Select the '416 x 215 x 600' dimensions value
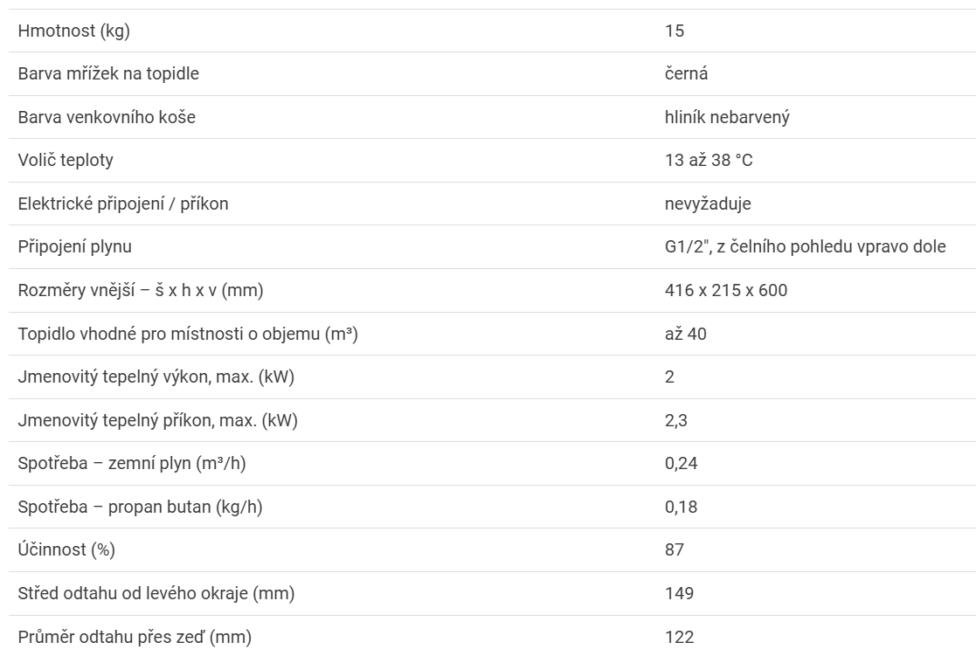Image resolution: width=976 pixels, height=670 pixels. pos(725,290)
